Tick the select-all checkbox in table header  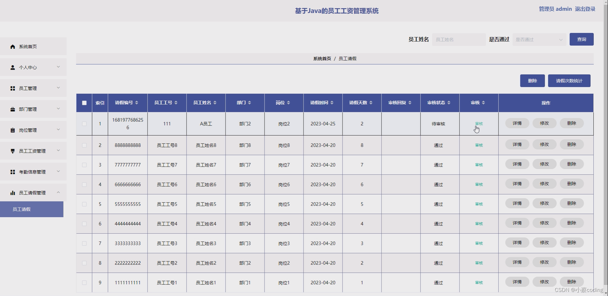(x=84, y=103)
